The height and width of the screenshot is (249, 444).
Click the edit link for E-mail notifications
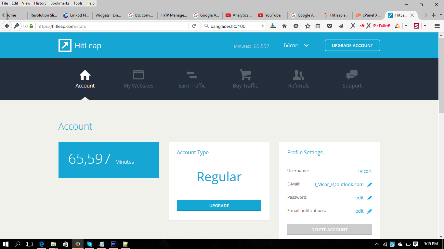(359, 211)
